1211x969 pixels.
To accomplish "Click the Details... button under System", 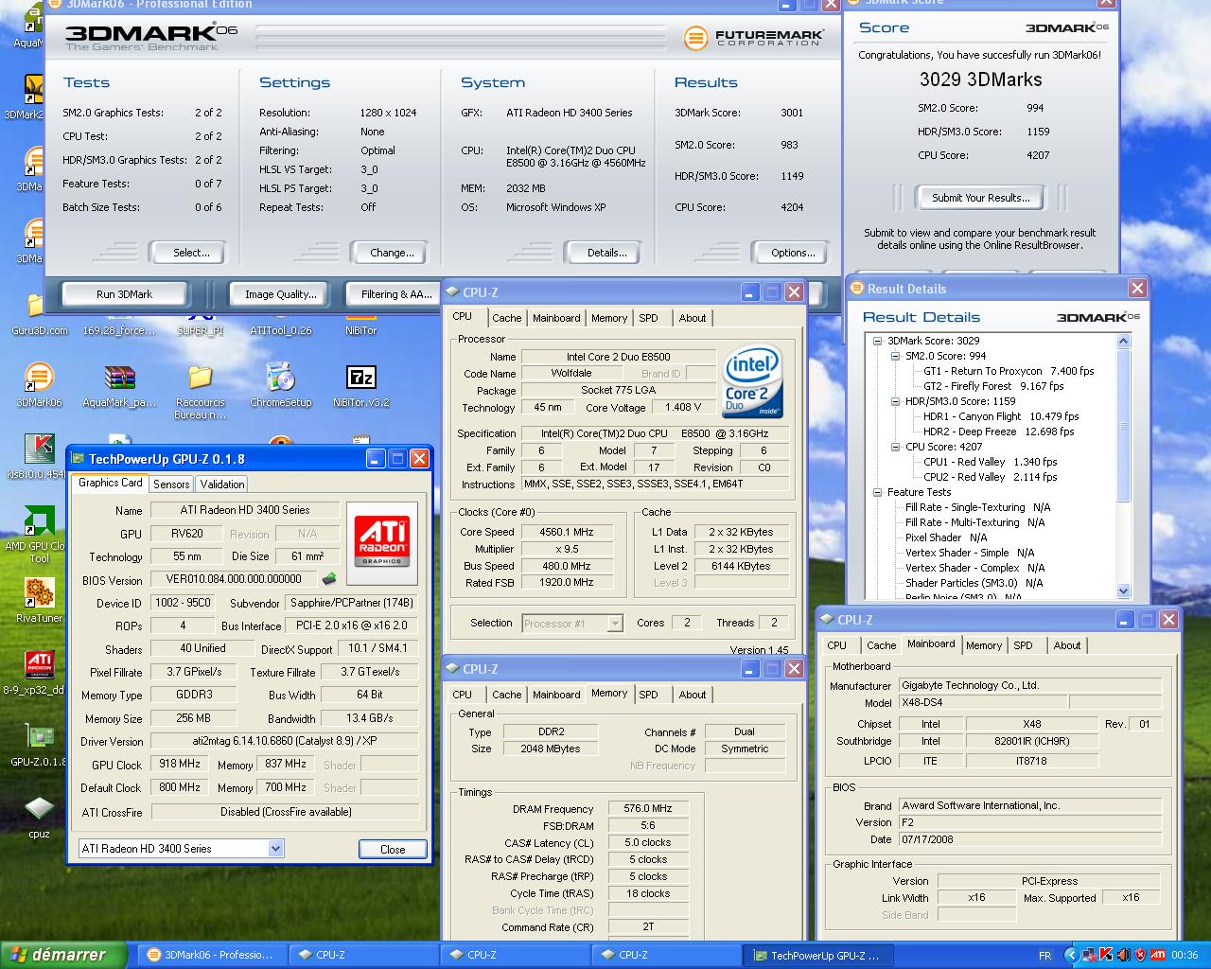I will [606, 253].
